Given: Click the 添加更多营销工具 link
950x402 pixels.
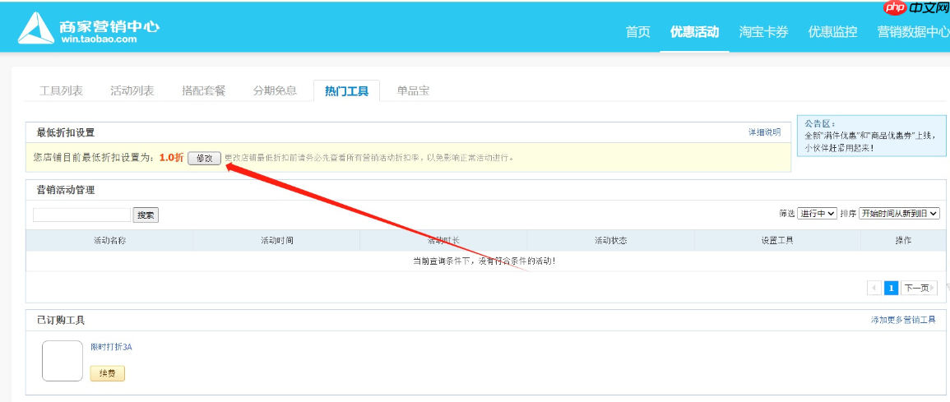Looking at the screenshot, I should pyautogui.click(x=903, y=320).
